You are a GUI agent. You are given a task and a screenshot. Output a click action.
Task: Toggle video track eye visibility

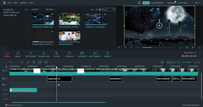tap(7, 71)
